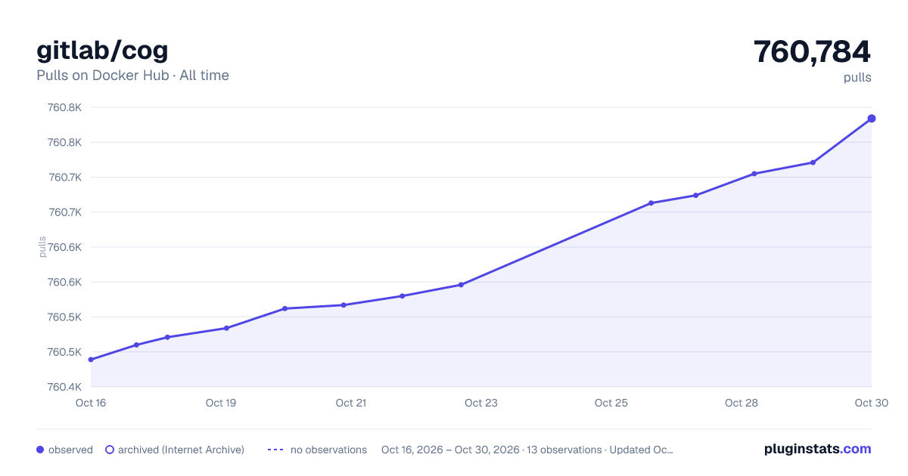Image resolution: width=908 pixels, height=476 pixels.
Task: Click the rotated "pulls" y-axis title
Action: pyautogui.click(x=42, y=247)
